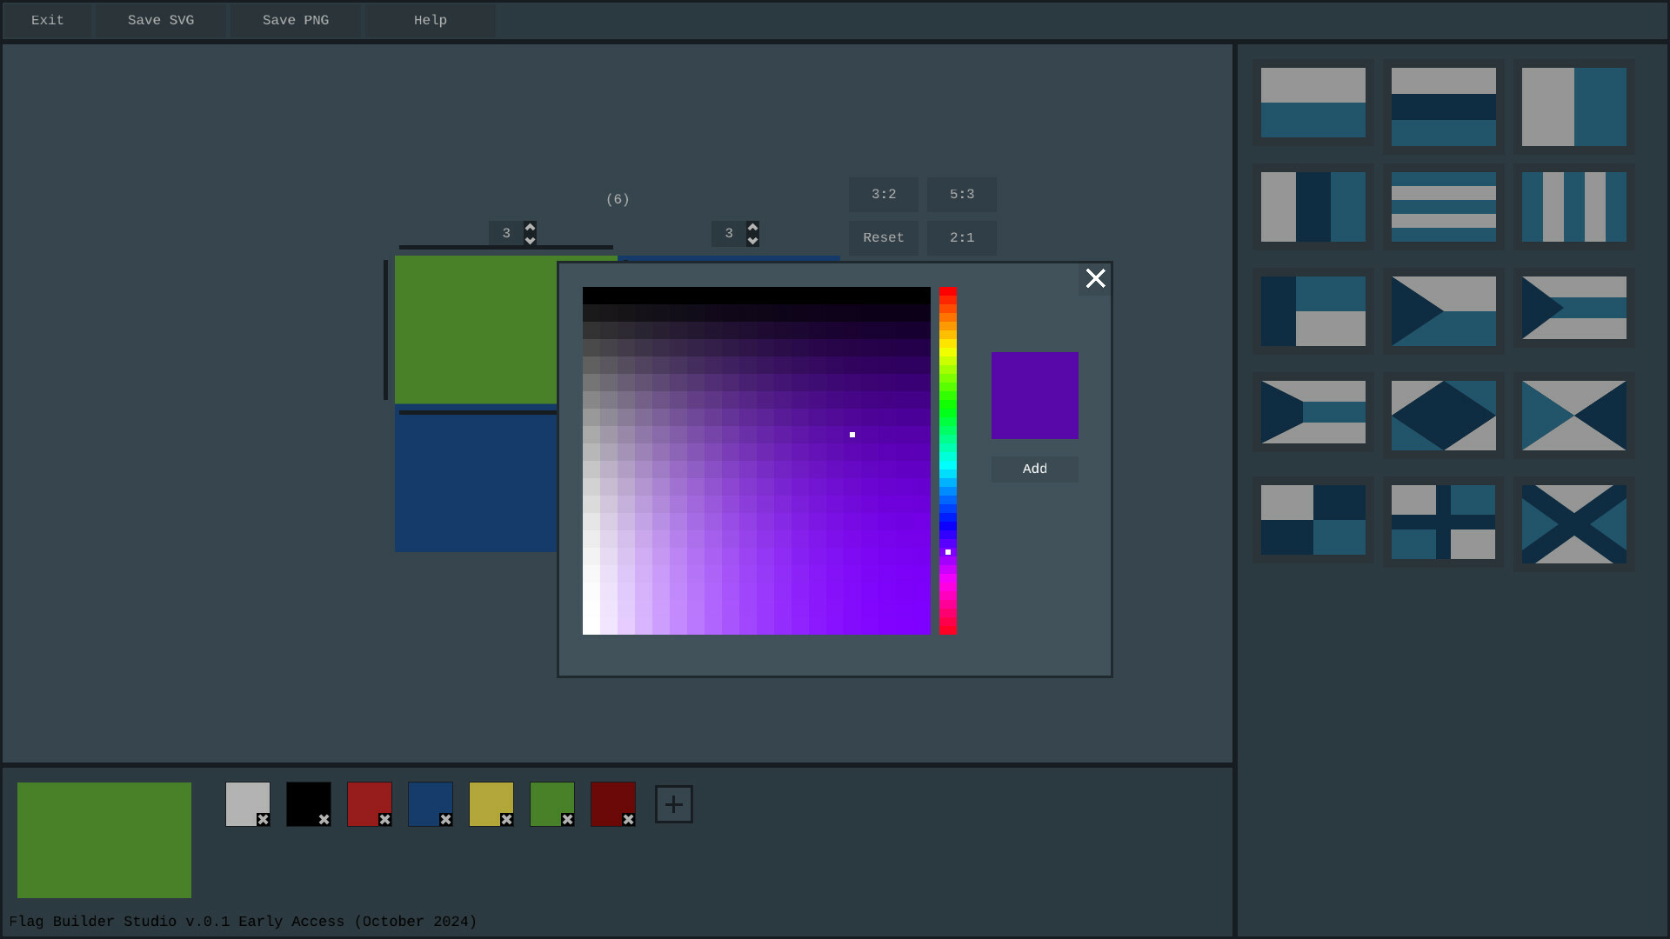Remove the dark red swatch from the palette
This screenshot has height=939, width=1670.
tap(626, 819)
